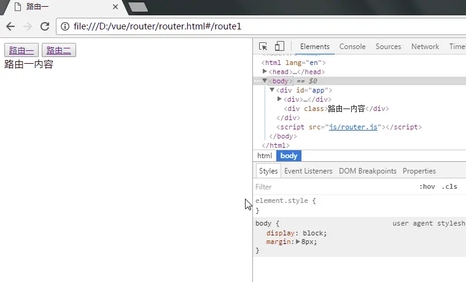Open the Event Listeners sidebar tab
Viewport: 466px width, 282px height.
click(308, 171)
